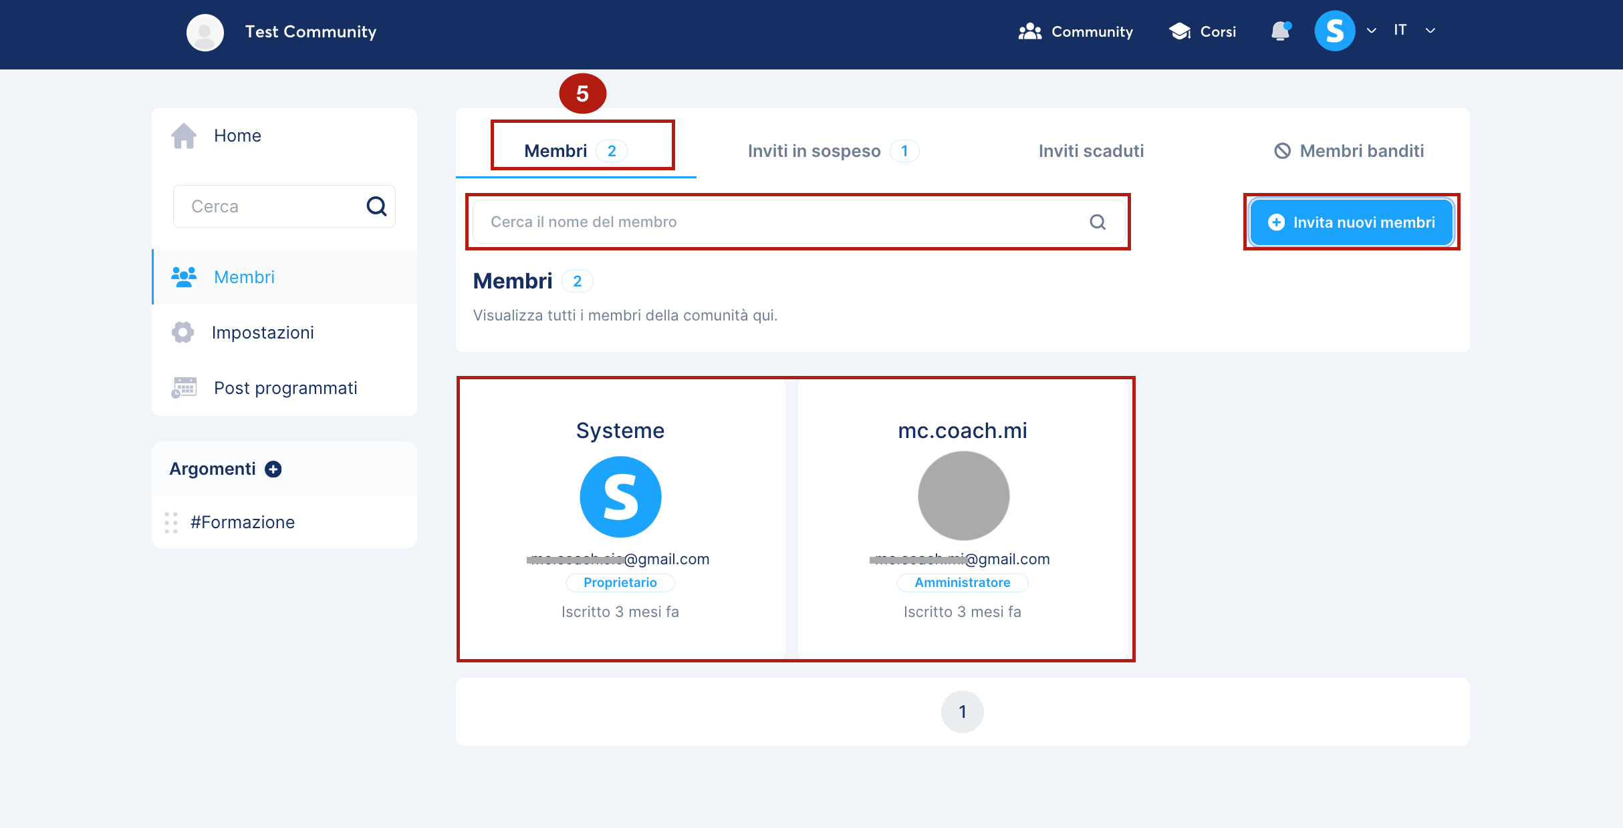The width and height of the screenshot is (1623, 828).
Task: Open the Impostazioni gear icon
Action: point(182,333)
